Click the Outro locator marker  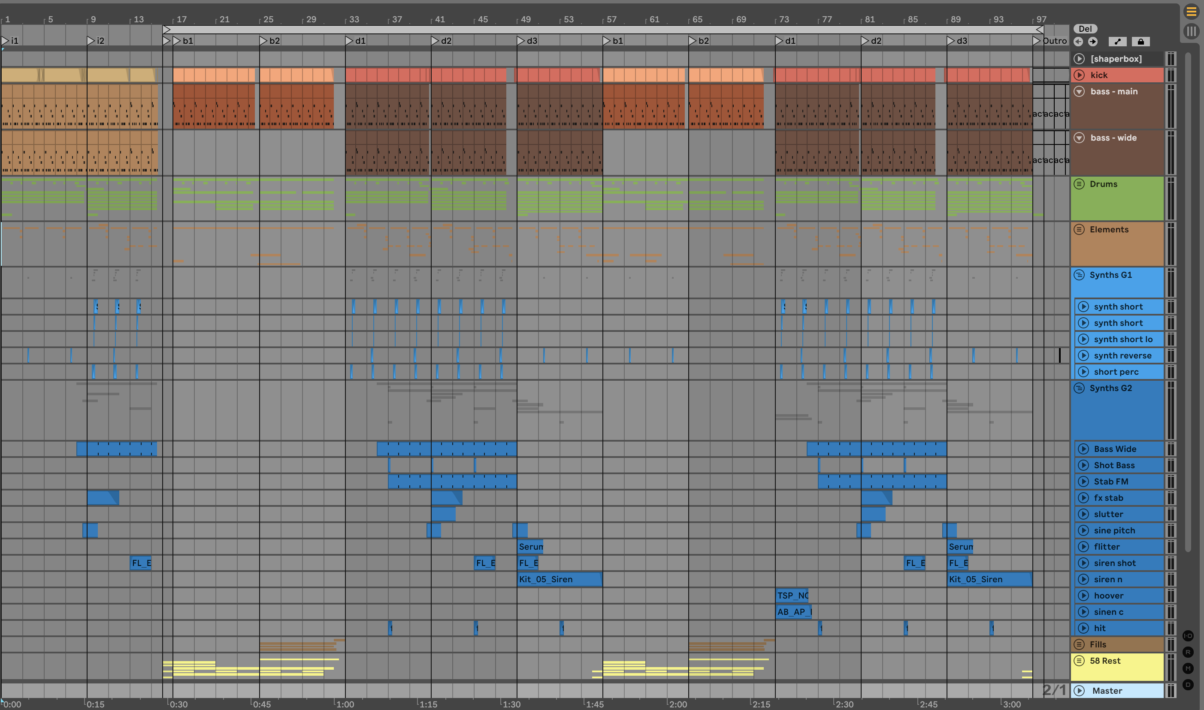1037,41
